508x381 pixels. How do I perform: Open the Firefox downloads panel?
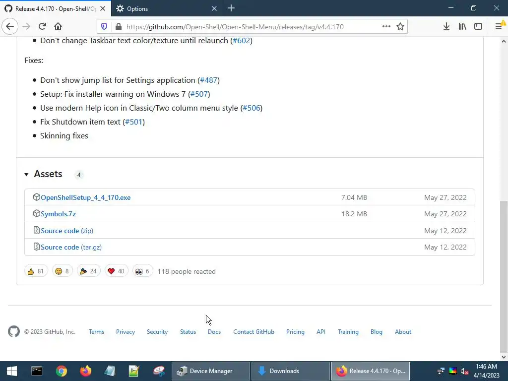[x=446, y=27]
